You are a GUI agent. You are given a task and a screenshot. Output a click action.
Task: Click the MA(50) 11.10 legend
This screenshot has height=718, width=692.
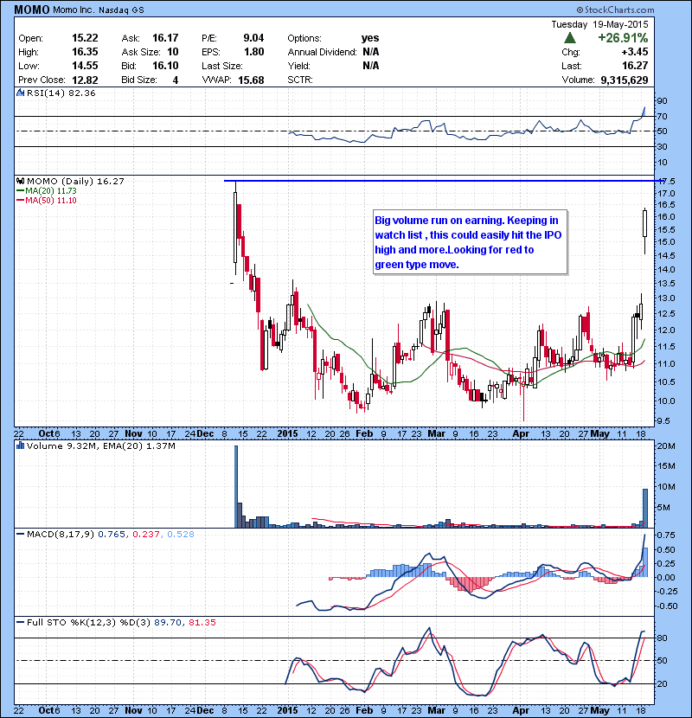pos(47,201)
